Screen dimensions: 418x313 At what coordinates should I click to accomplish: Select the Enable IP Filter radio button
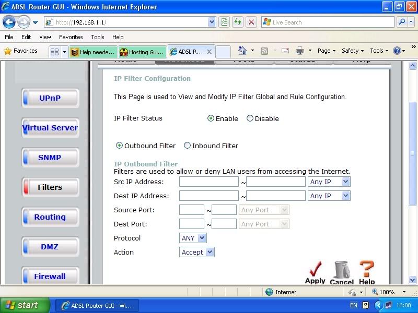coord(211,118)
